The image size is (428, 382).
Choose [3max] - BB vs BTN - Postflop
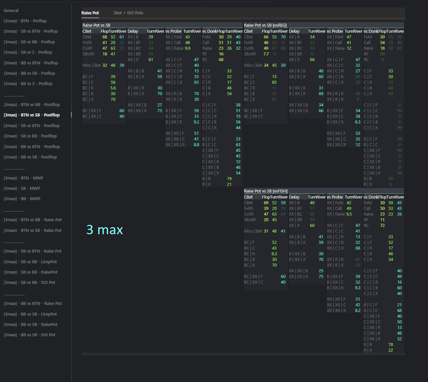(32, 147)
